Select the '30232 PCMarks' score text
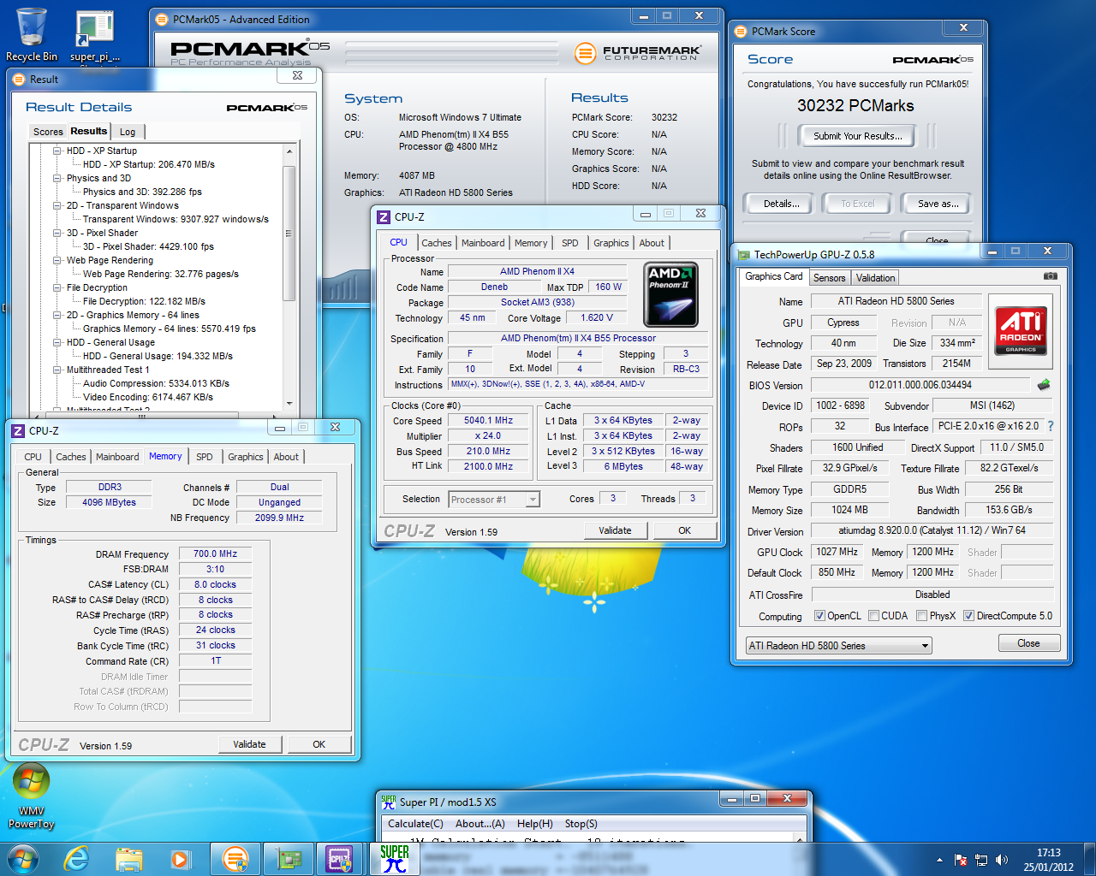 [855, 105]
